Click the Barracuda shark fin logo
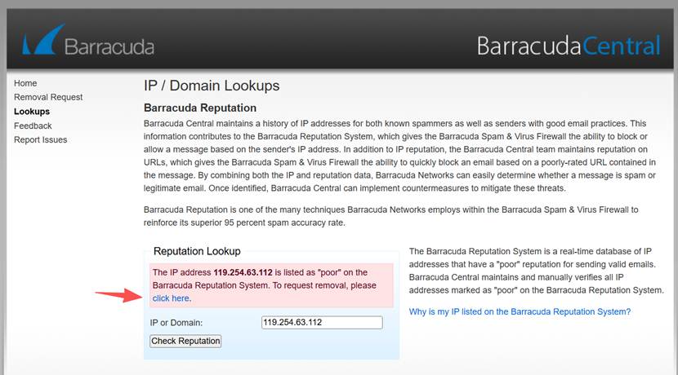 (43, 39)
